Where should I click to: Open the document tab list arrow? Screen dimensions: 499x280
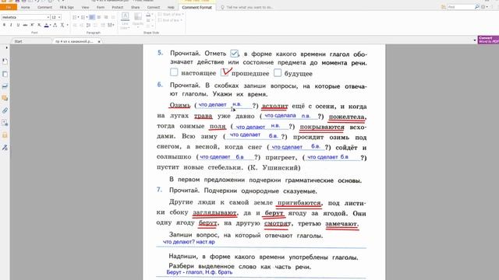(x=475, y=40)
